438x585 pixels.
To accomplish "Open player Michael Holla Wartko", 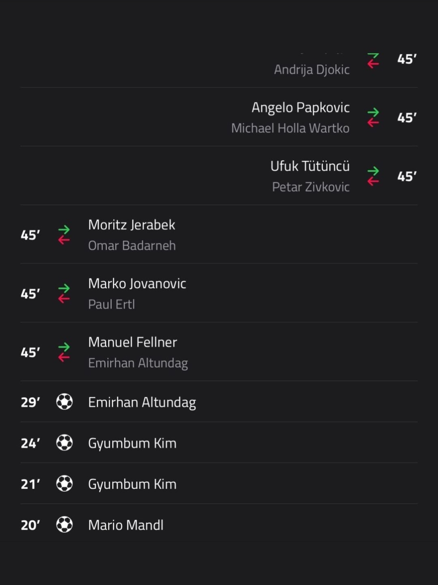I will (290, 128).
